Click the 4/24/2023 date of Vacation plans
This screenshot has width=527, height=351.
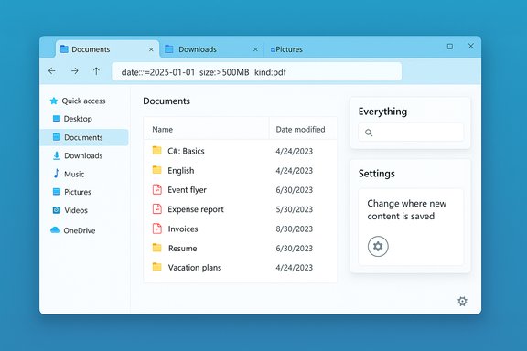tap(294, 268)
